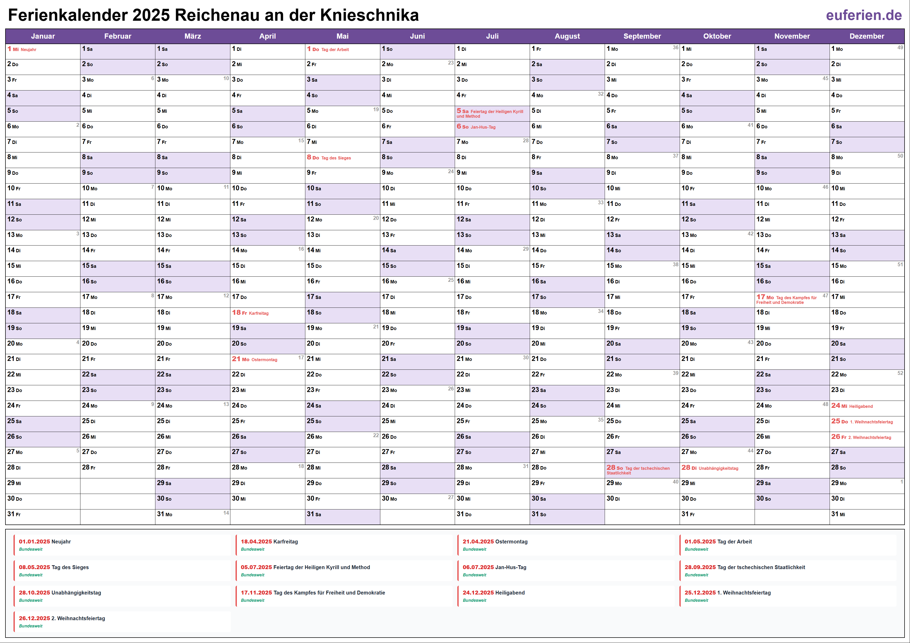Click the 17.11.2025 Freiheit und Demokratie entry
Viewport: 910px width, 643px height.
pyautogui.click(x=344, y=596)
